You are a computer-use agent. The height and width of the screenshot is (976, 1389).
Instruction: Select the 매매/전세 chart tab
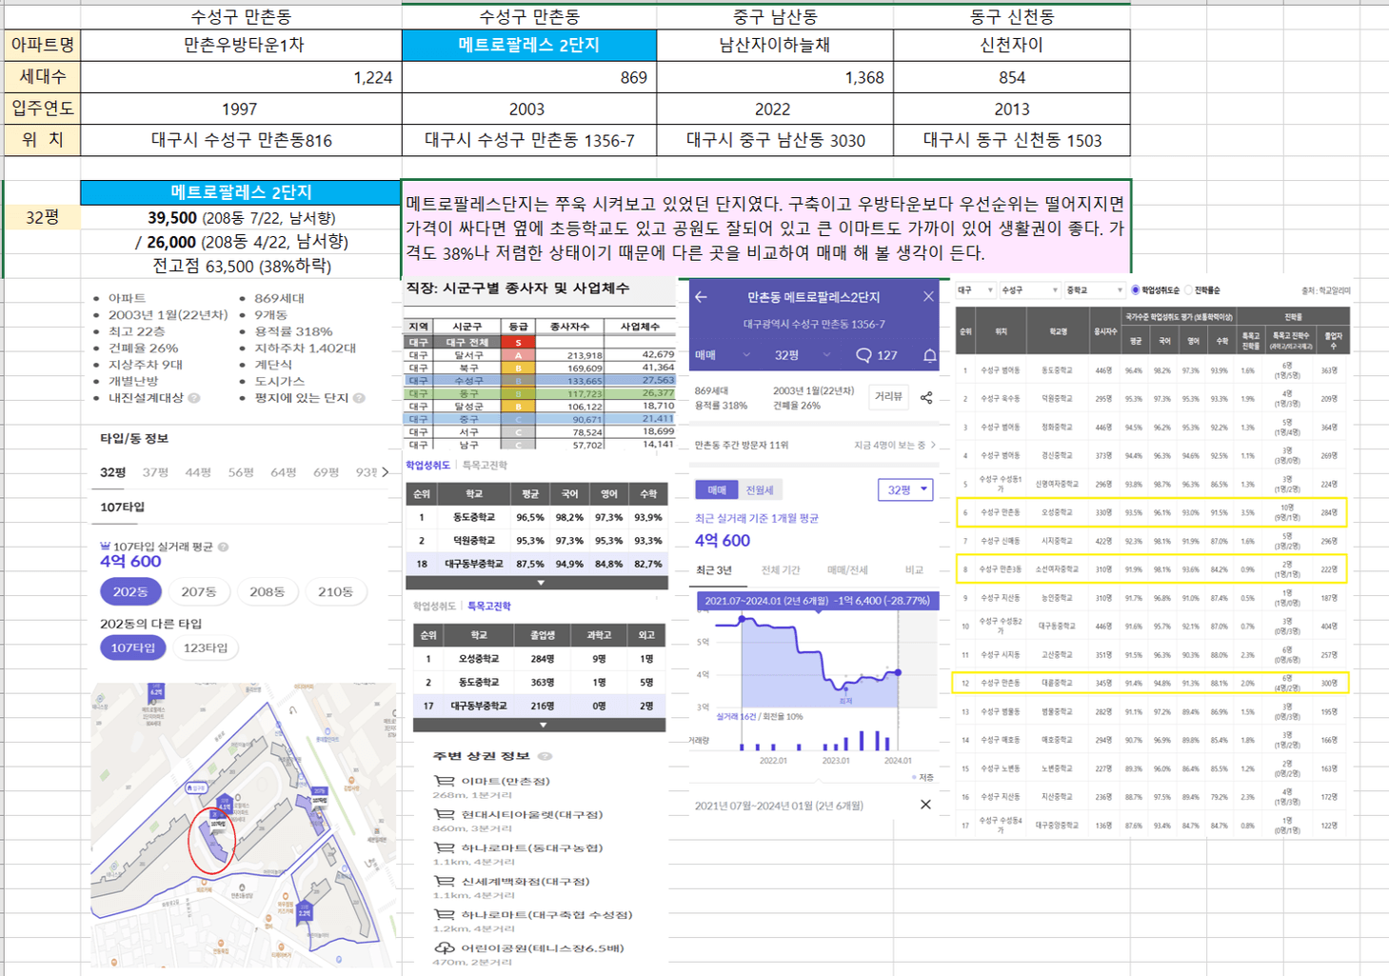coord(847,570)
